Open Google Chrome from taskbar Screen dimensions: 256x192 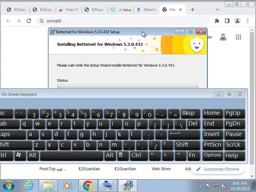(x=88, y=186)
